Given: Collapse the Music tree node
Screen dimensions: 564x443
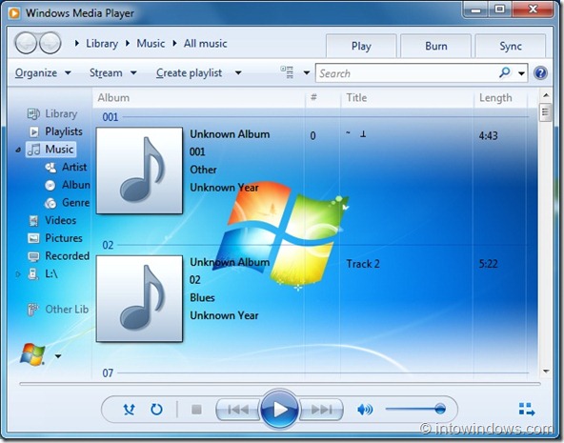Looking at the screenshot, I should coord(18,150).
